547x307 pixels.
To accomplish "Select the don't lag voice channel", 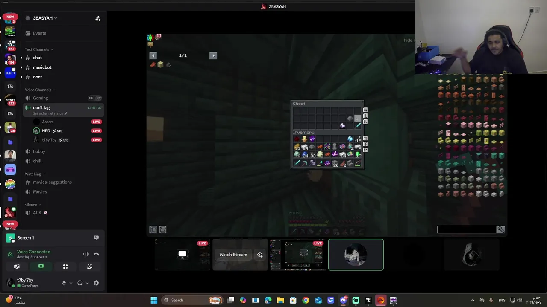I will [x=63, y=110].
